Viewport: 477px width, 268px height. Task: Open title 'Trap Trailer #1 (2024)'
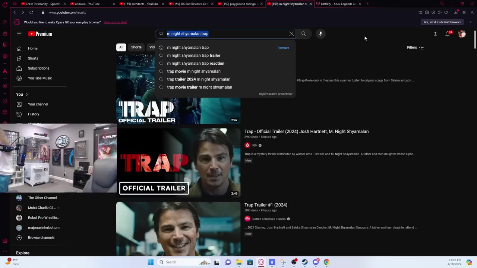tap(266, 205)
